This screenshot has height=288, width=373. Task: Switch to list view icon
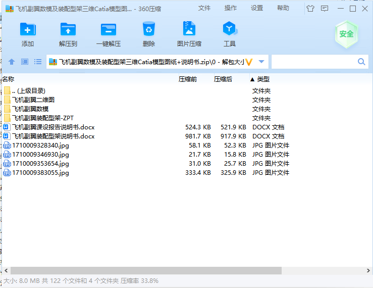[38, 62]
